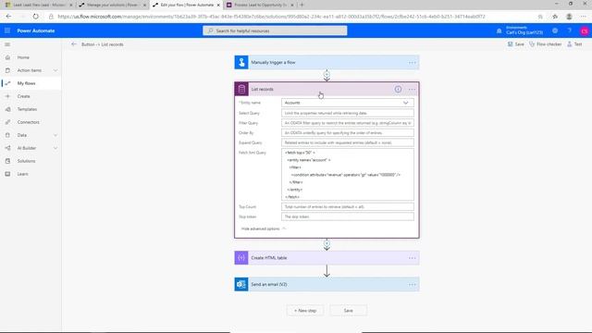Viewport: 592px width, 333px height.
Task: Show the List records info icon
Action: click(398, 89)
